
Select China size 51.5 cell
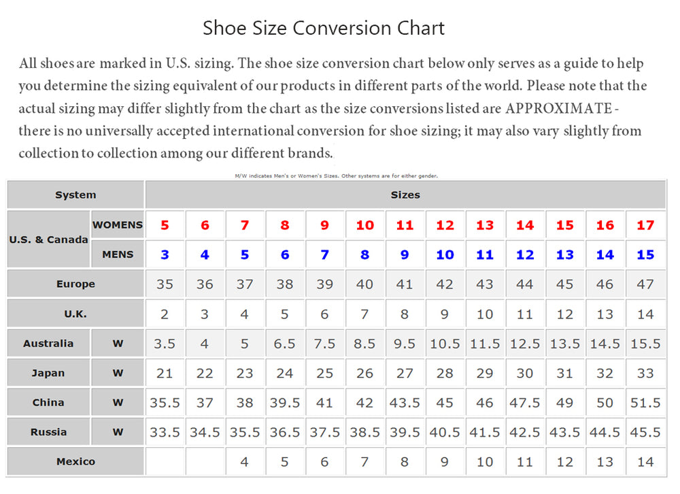tap(645, 402)
